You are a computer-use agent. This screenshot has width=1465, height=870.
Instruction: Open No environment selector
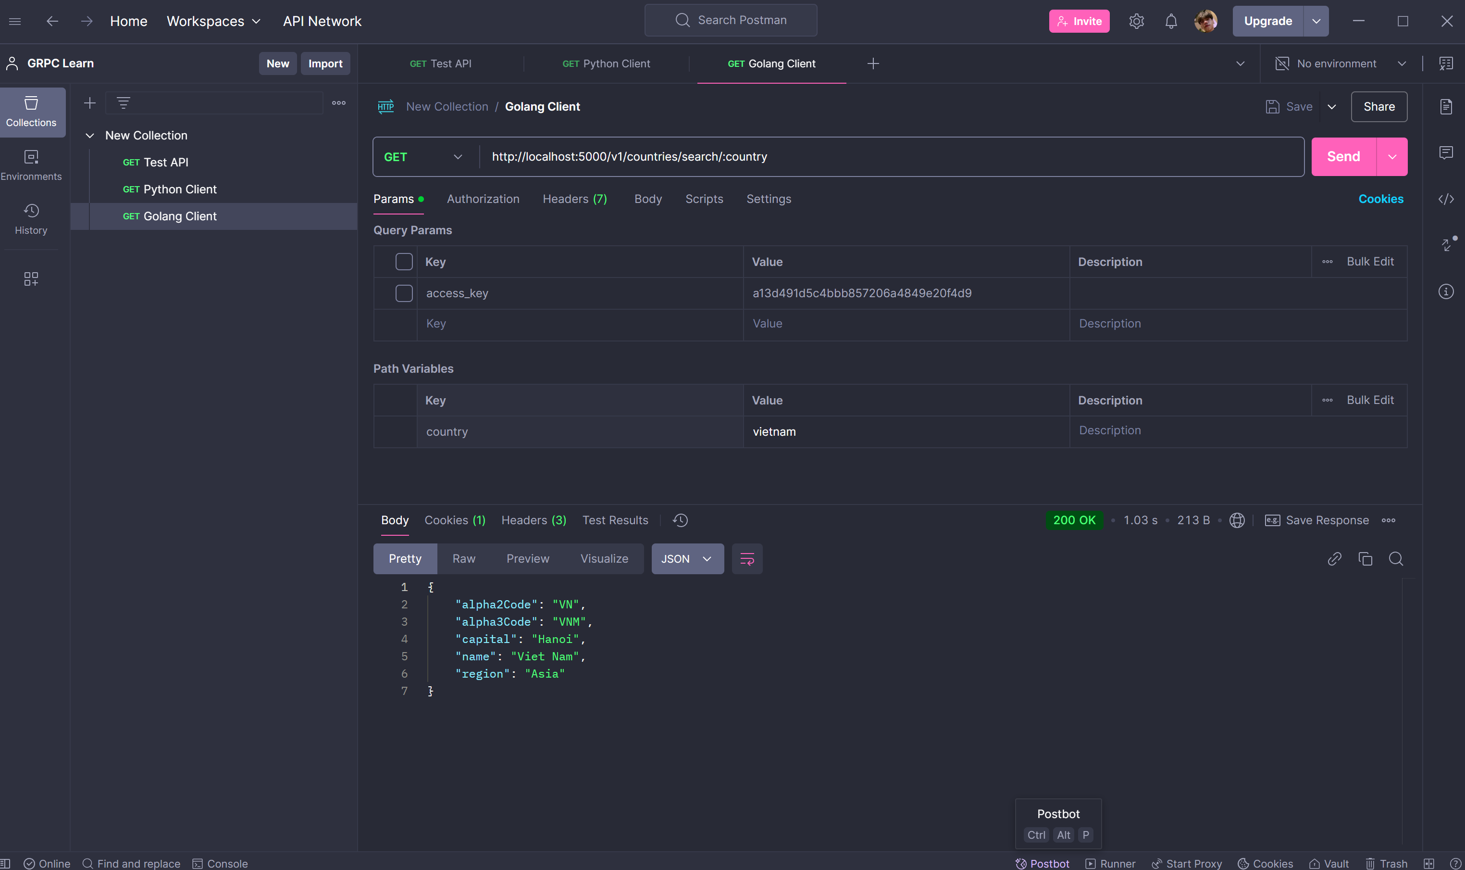tap(1341, 63)
